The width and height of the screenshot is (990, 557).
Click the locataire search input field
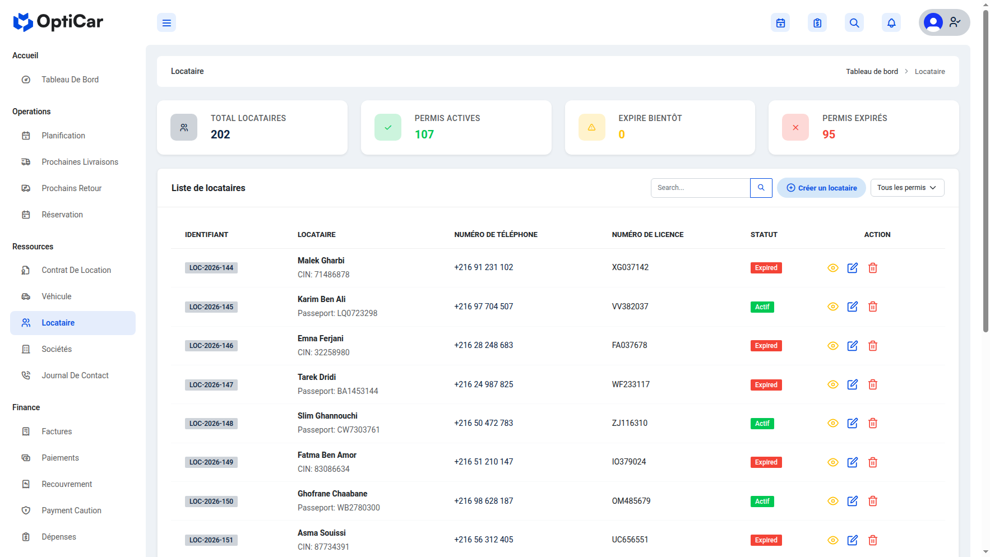(x=700, y=188)
